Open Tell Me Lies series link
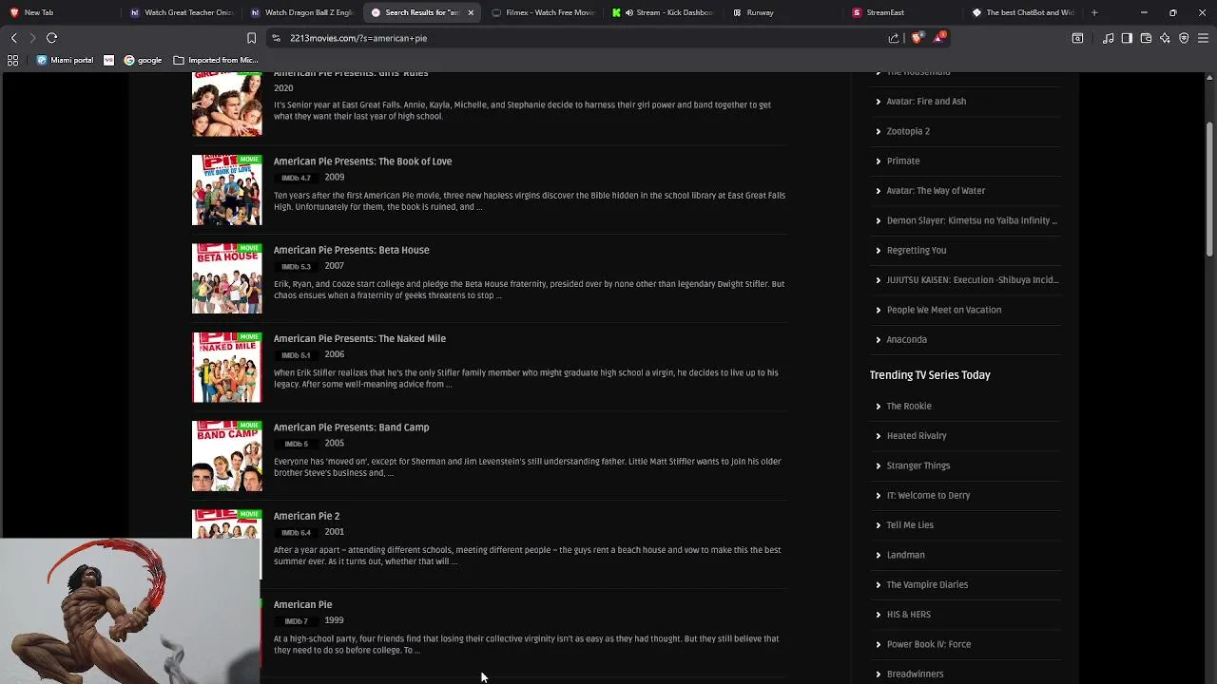This screenshot has height=684, width=1217. 910,525
